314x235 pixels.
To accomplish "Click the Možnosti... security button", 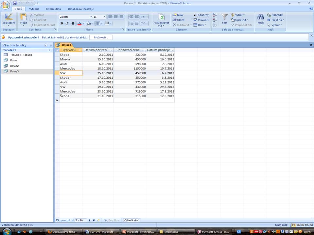I will coord(101,38).
